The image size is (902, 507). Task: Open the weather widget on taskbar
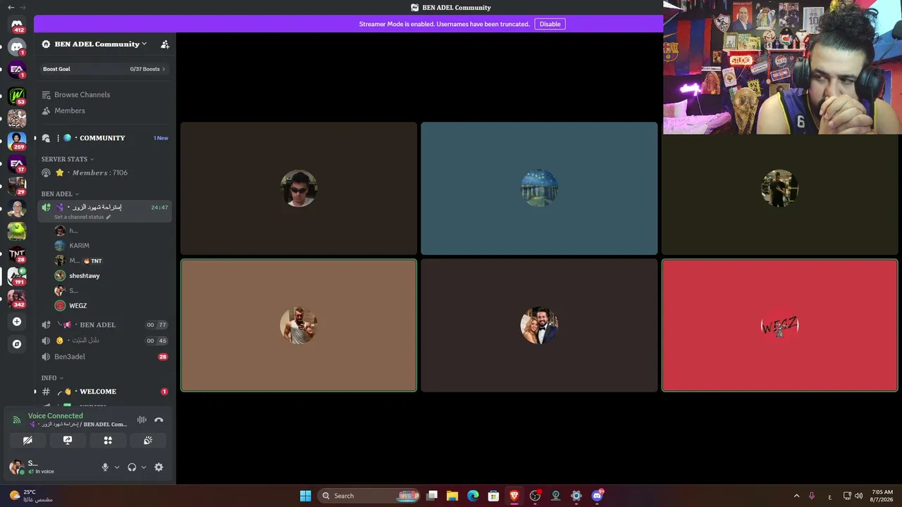click(30, 496)
